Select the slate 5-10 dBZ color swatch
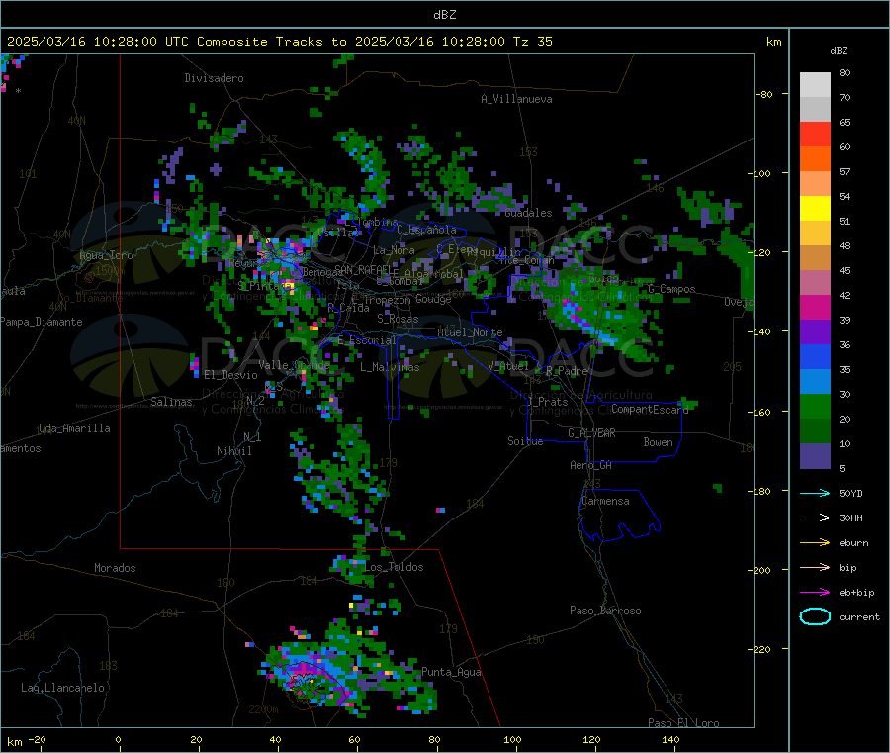 (x=815, y=456)
